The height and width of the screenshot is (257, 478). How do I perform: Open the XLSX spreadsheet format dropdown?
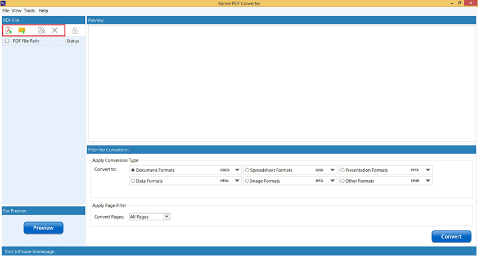tap(332, 170)
